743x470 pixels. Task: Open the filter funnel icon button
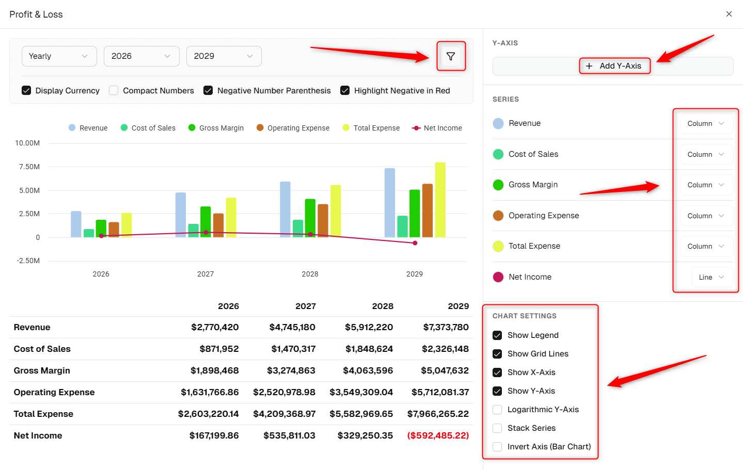coord(451,56)
